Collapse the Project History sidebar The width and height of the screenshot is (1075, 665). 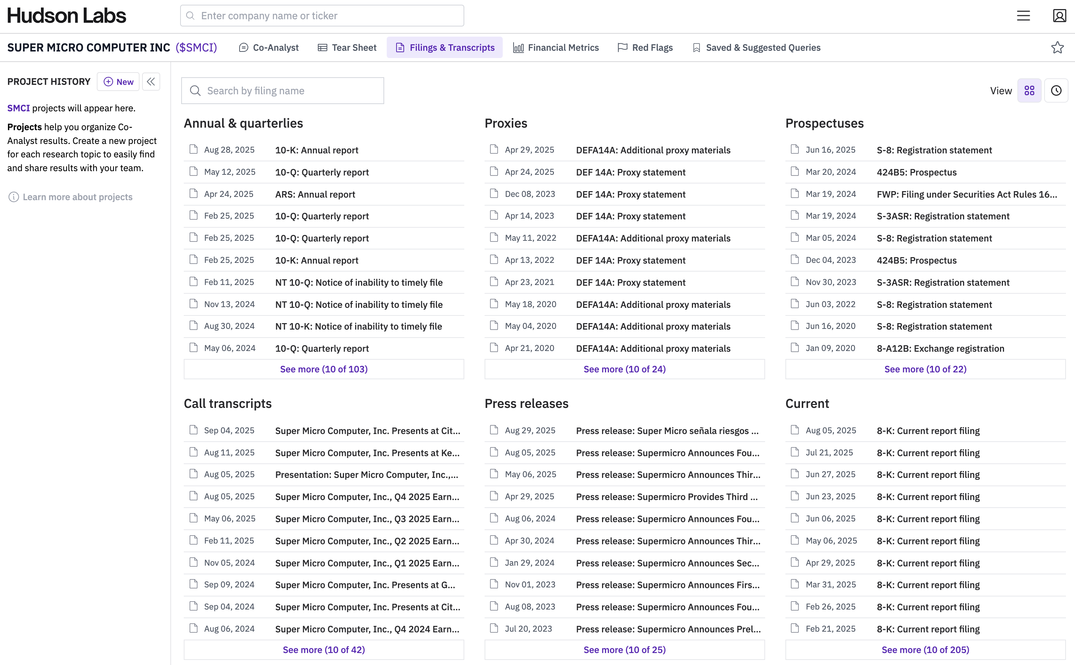tap(151, 82)
